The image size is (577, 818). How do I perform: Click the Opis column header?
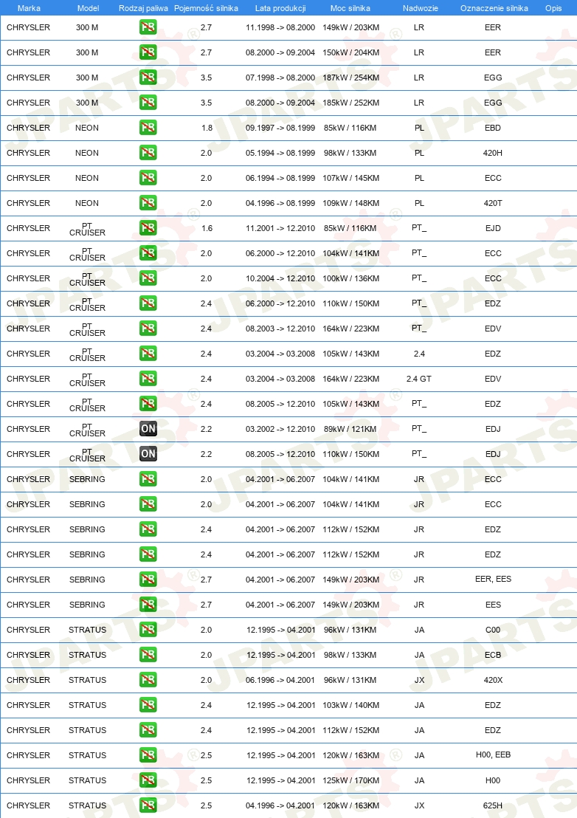(553, 8)
